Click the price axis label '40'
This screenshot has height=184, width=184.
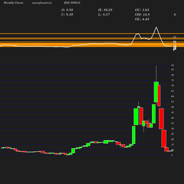click(x=173, y=118)
